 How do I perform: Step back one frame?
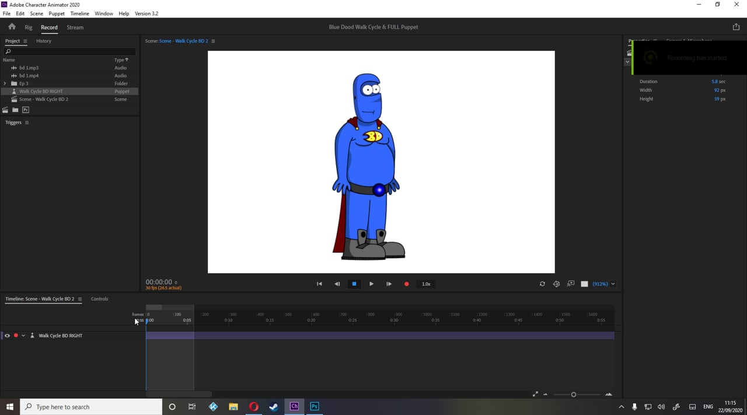(x=337, y=284)
